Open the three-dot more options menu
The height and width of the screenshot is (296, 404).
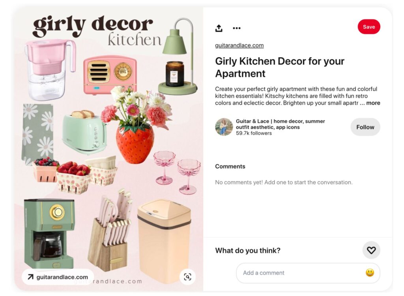[x=237, y=28]
